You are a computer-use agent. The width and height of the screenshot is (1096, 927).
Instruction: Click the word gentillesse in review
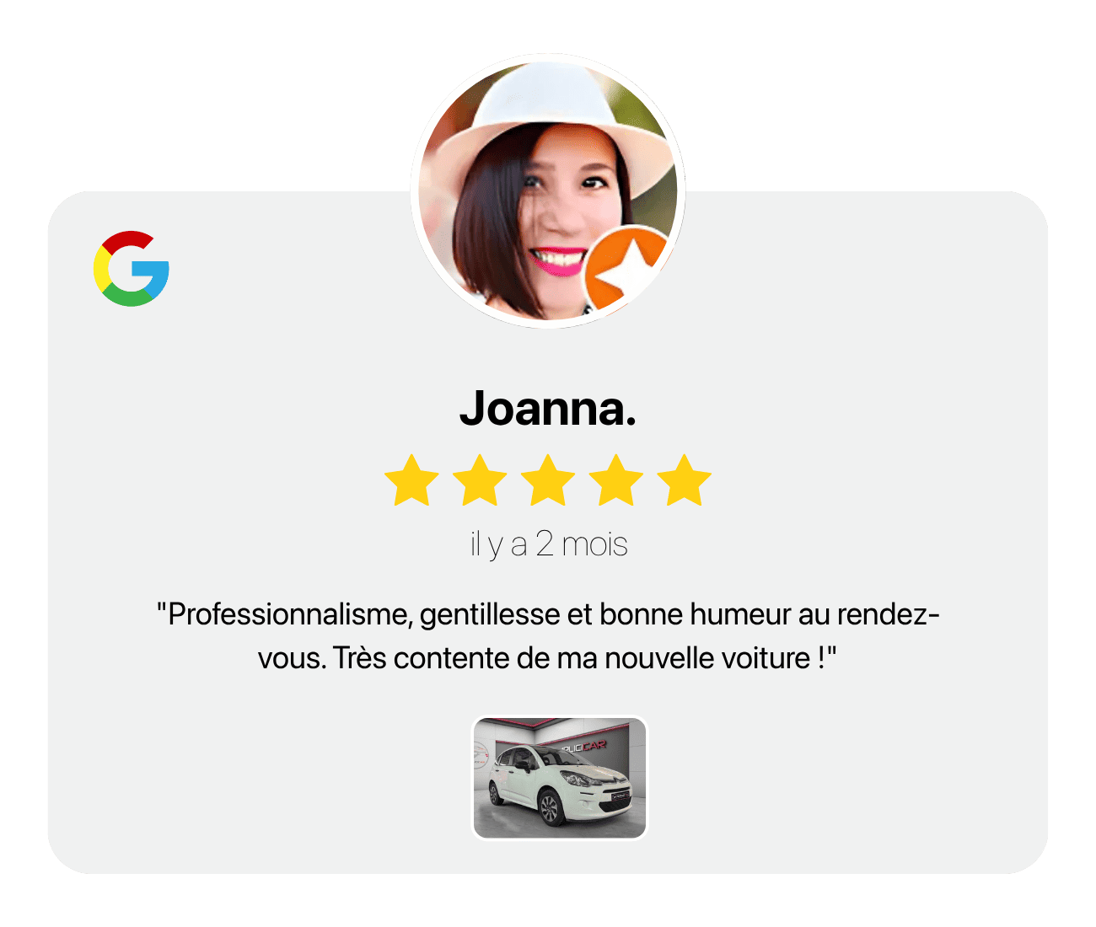point(490,614)
